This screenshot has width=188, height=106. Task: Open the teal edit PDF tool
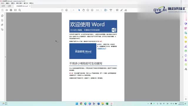(186, 33)
